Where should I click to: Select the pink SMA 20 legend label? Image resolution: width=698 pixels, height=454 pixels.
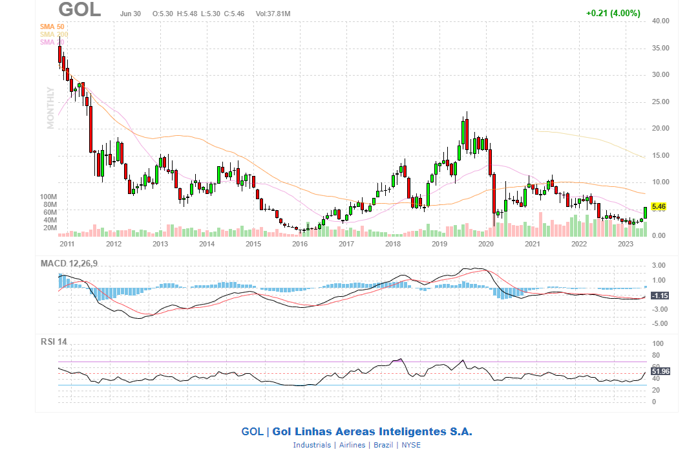52,42
